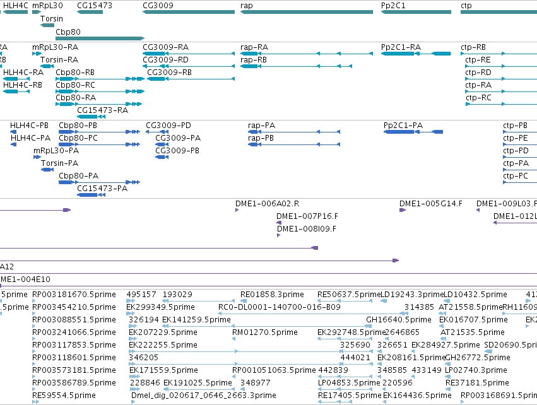Select the rap gene label
The height and width of the screenshot is (405, 537).
tap(247, 6)
